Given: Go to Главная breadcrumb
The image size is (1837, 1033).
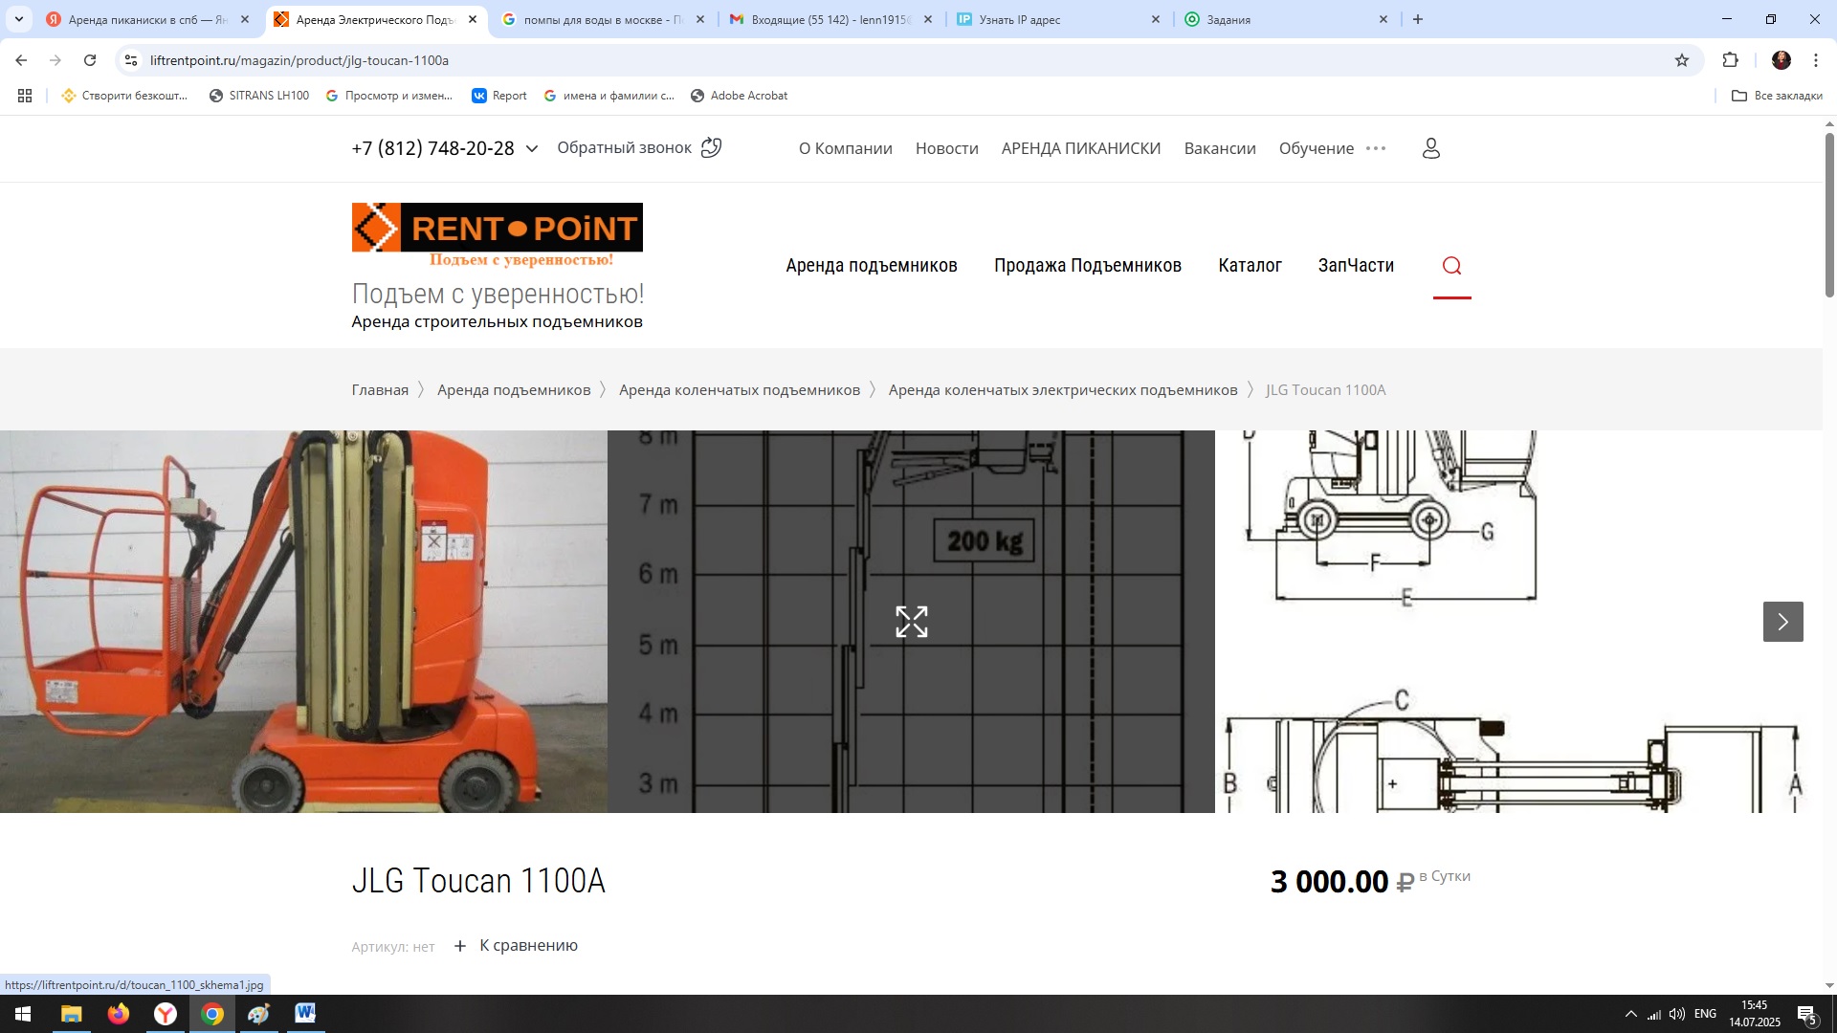Looking at the screenshot, I should tap(380, 390).
